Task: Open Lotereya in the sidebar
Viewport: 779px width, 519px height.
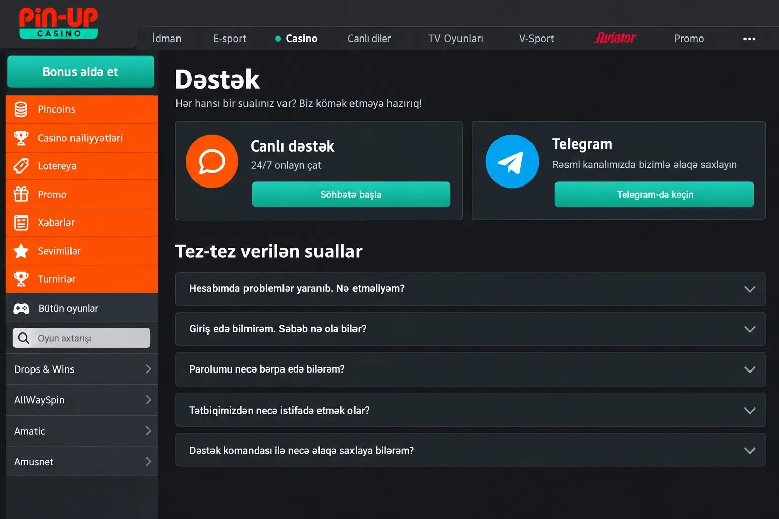Action: click(x=82, y=166)
